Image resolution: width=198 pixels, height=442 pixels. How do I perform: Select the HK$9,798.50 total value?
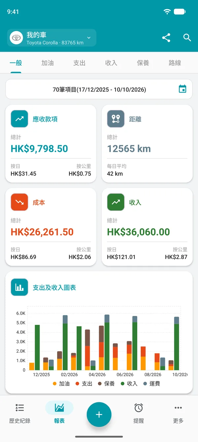(39, 149)
